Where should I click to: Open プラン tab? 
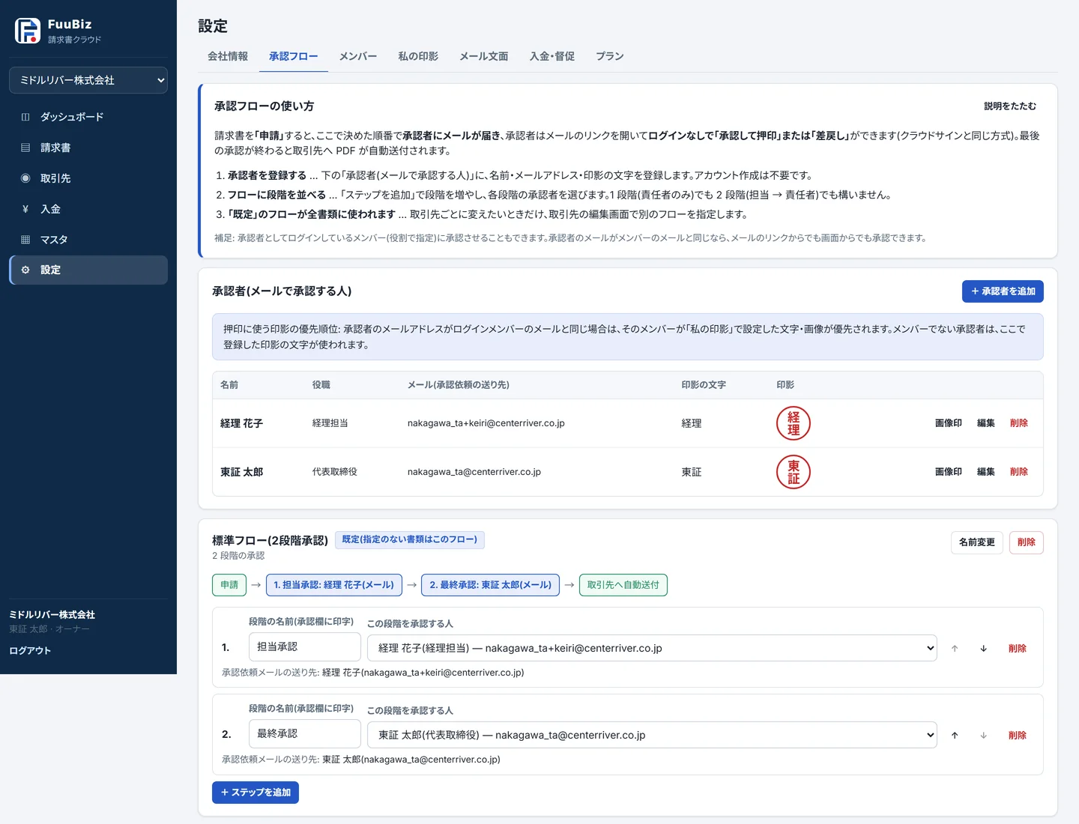point(610,56)
